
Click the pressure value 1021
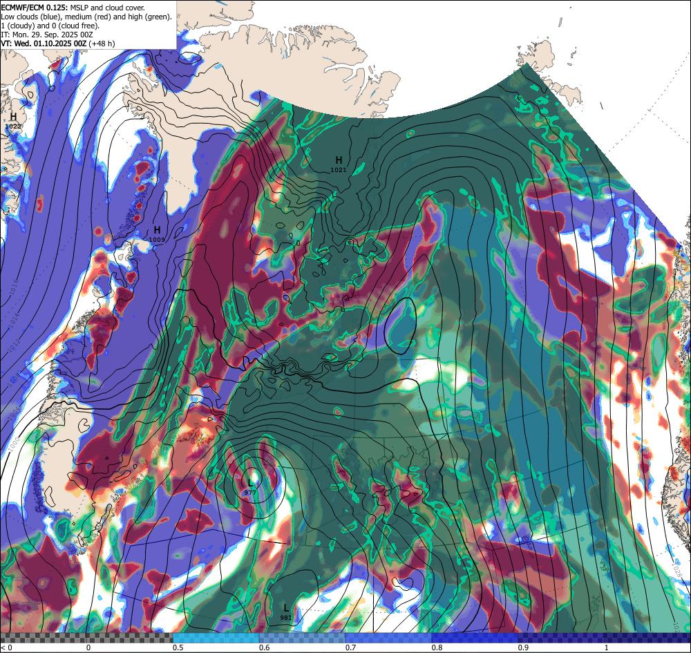point(339,169)
